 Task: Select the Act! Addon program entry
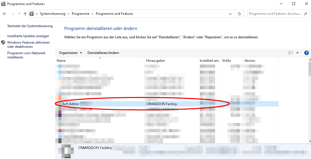coord(167,104)
